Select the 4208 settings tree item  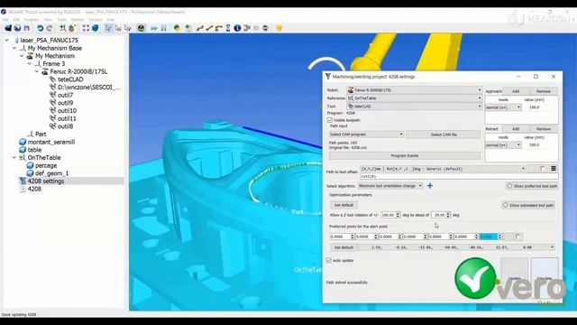(x=46, y=181)
